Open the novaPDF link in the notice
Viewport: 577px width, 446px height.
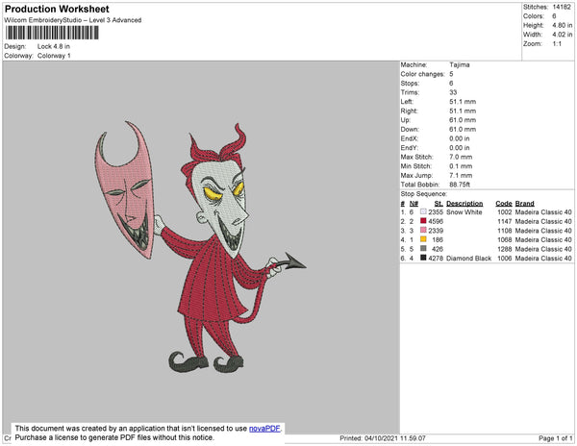tap(264, 429)
